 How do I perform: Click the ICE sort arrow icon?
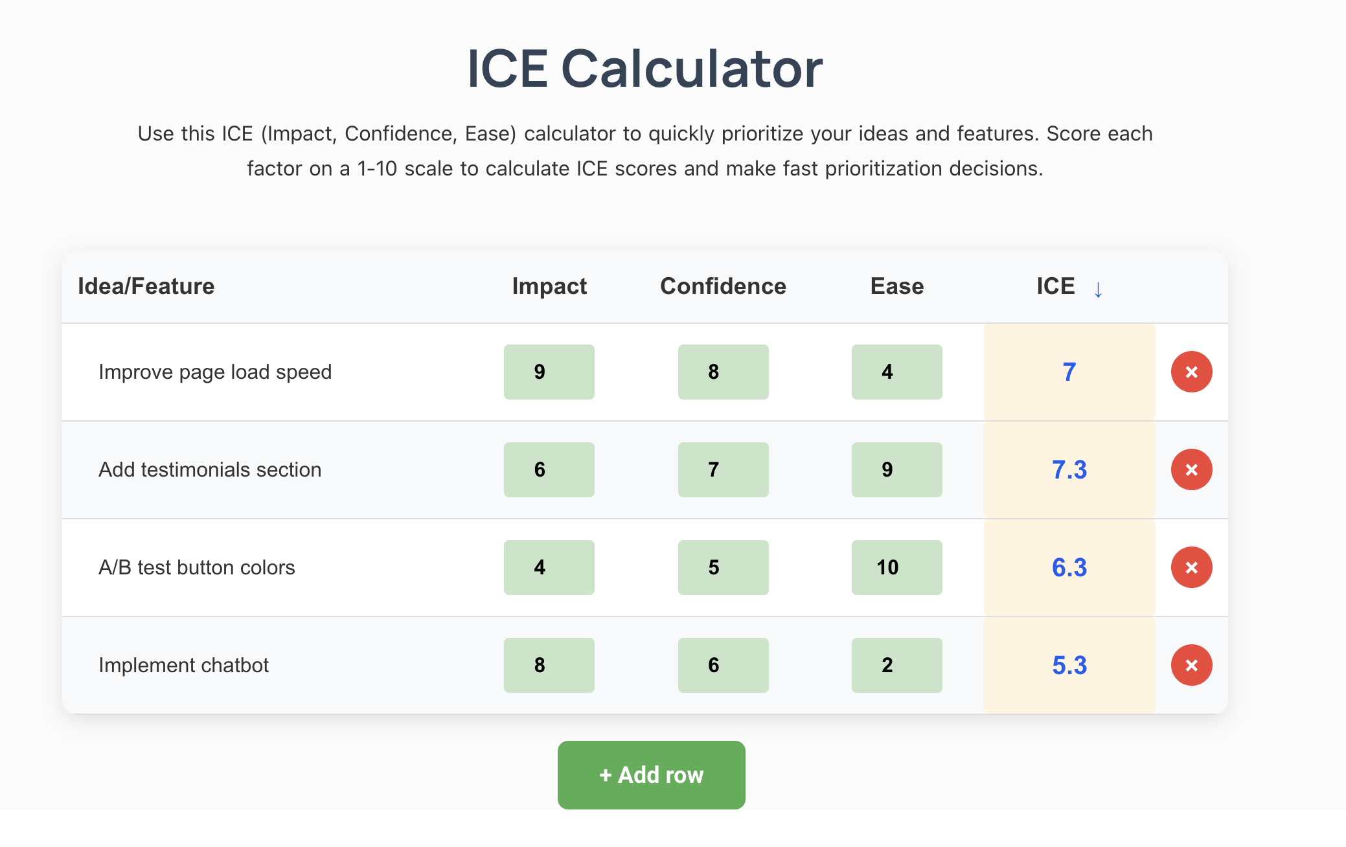(x=1098, y=289)
